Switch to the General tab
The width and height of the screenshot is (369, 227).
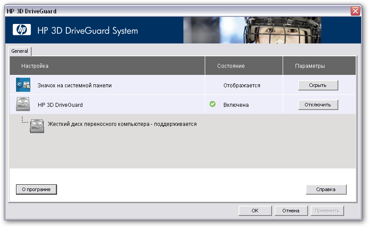coord(20,51)
